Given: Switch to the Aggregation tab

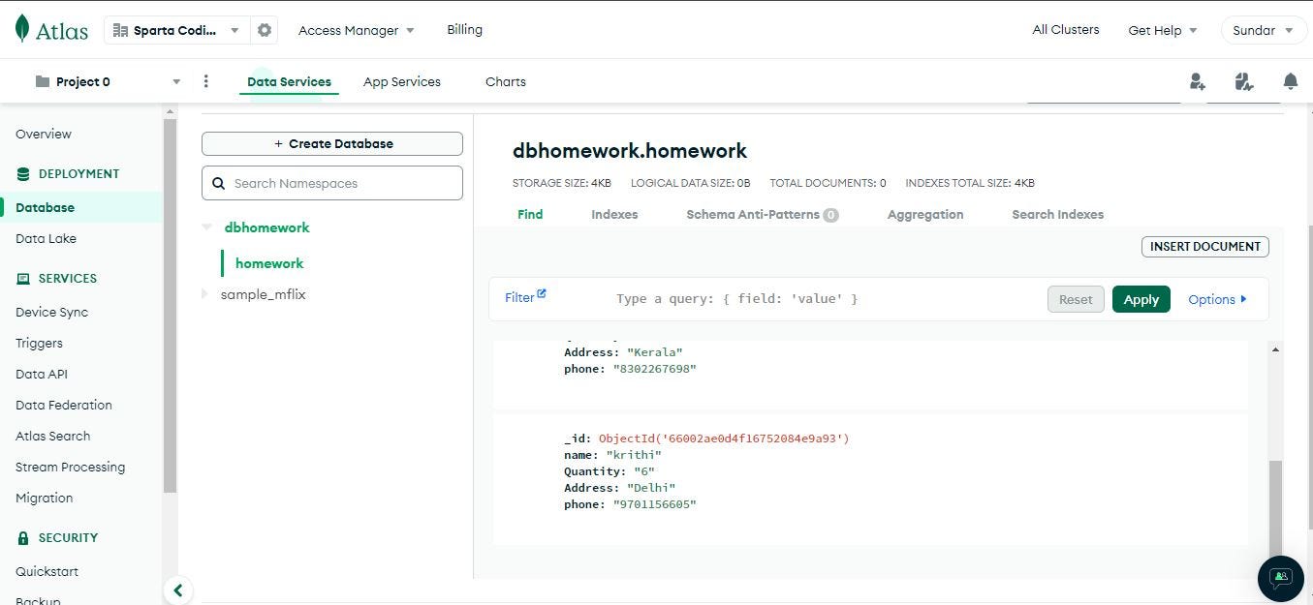Looking at the screenshot, I should click(924, 214).
